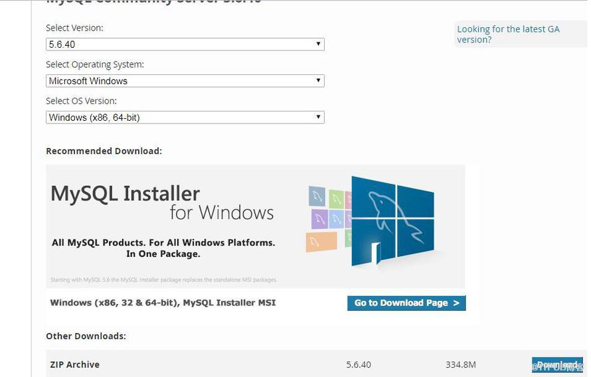Click the light blue dolphin tile in middle row

336,219
